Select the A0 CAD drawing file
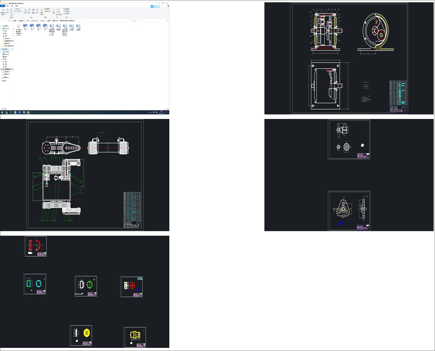The height and width of the screenshot is (351, 435). pos(25,27)
